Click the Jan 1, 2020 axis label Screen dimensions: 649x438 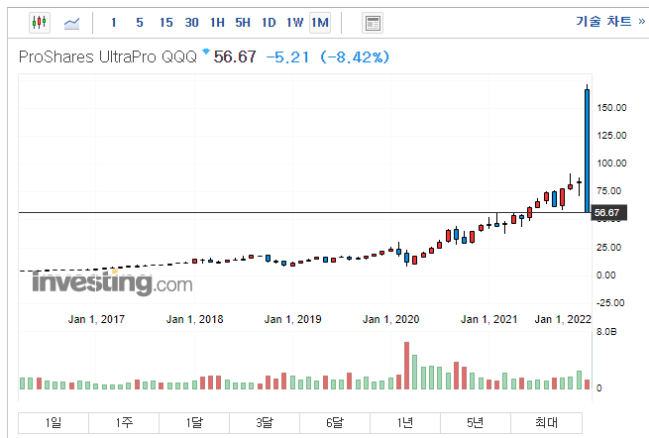390,319
